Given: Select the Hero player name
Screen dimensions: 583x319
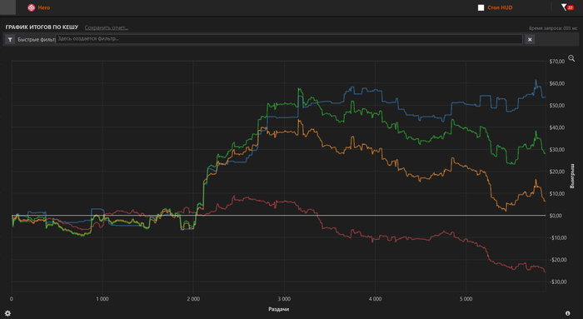Looking at the screenshot, I should coord(44,7).
